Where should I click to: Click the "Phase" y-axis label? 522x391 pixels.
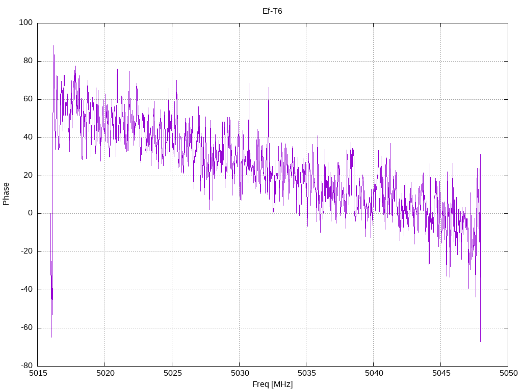6,194
